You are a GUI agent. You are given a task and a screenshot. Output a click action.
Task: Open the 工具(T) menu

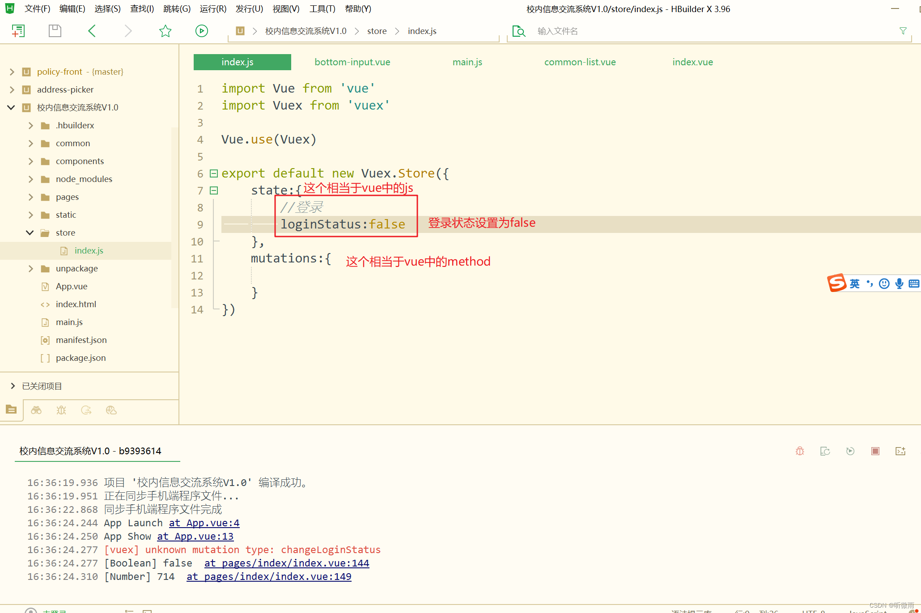(322, 9)
